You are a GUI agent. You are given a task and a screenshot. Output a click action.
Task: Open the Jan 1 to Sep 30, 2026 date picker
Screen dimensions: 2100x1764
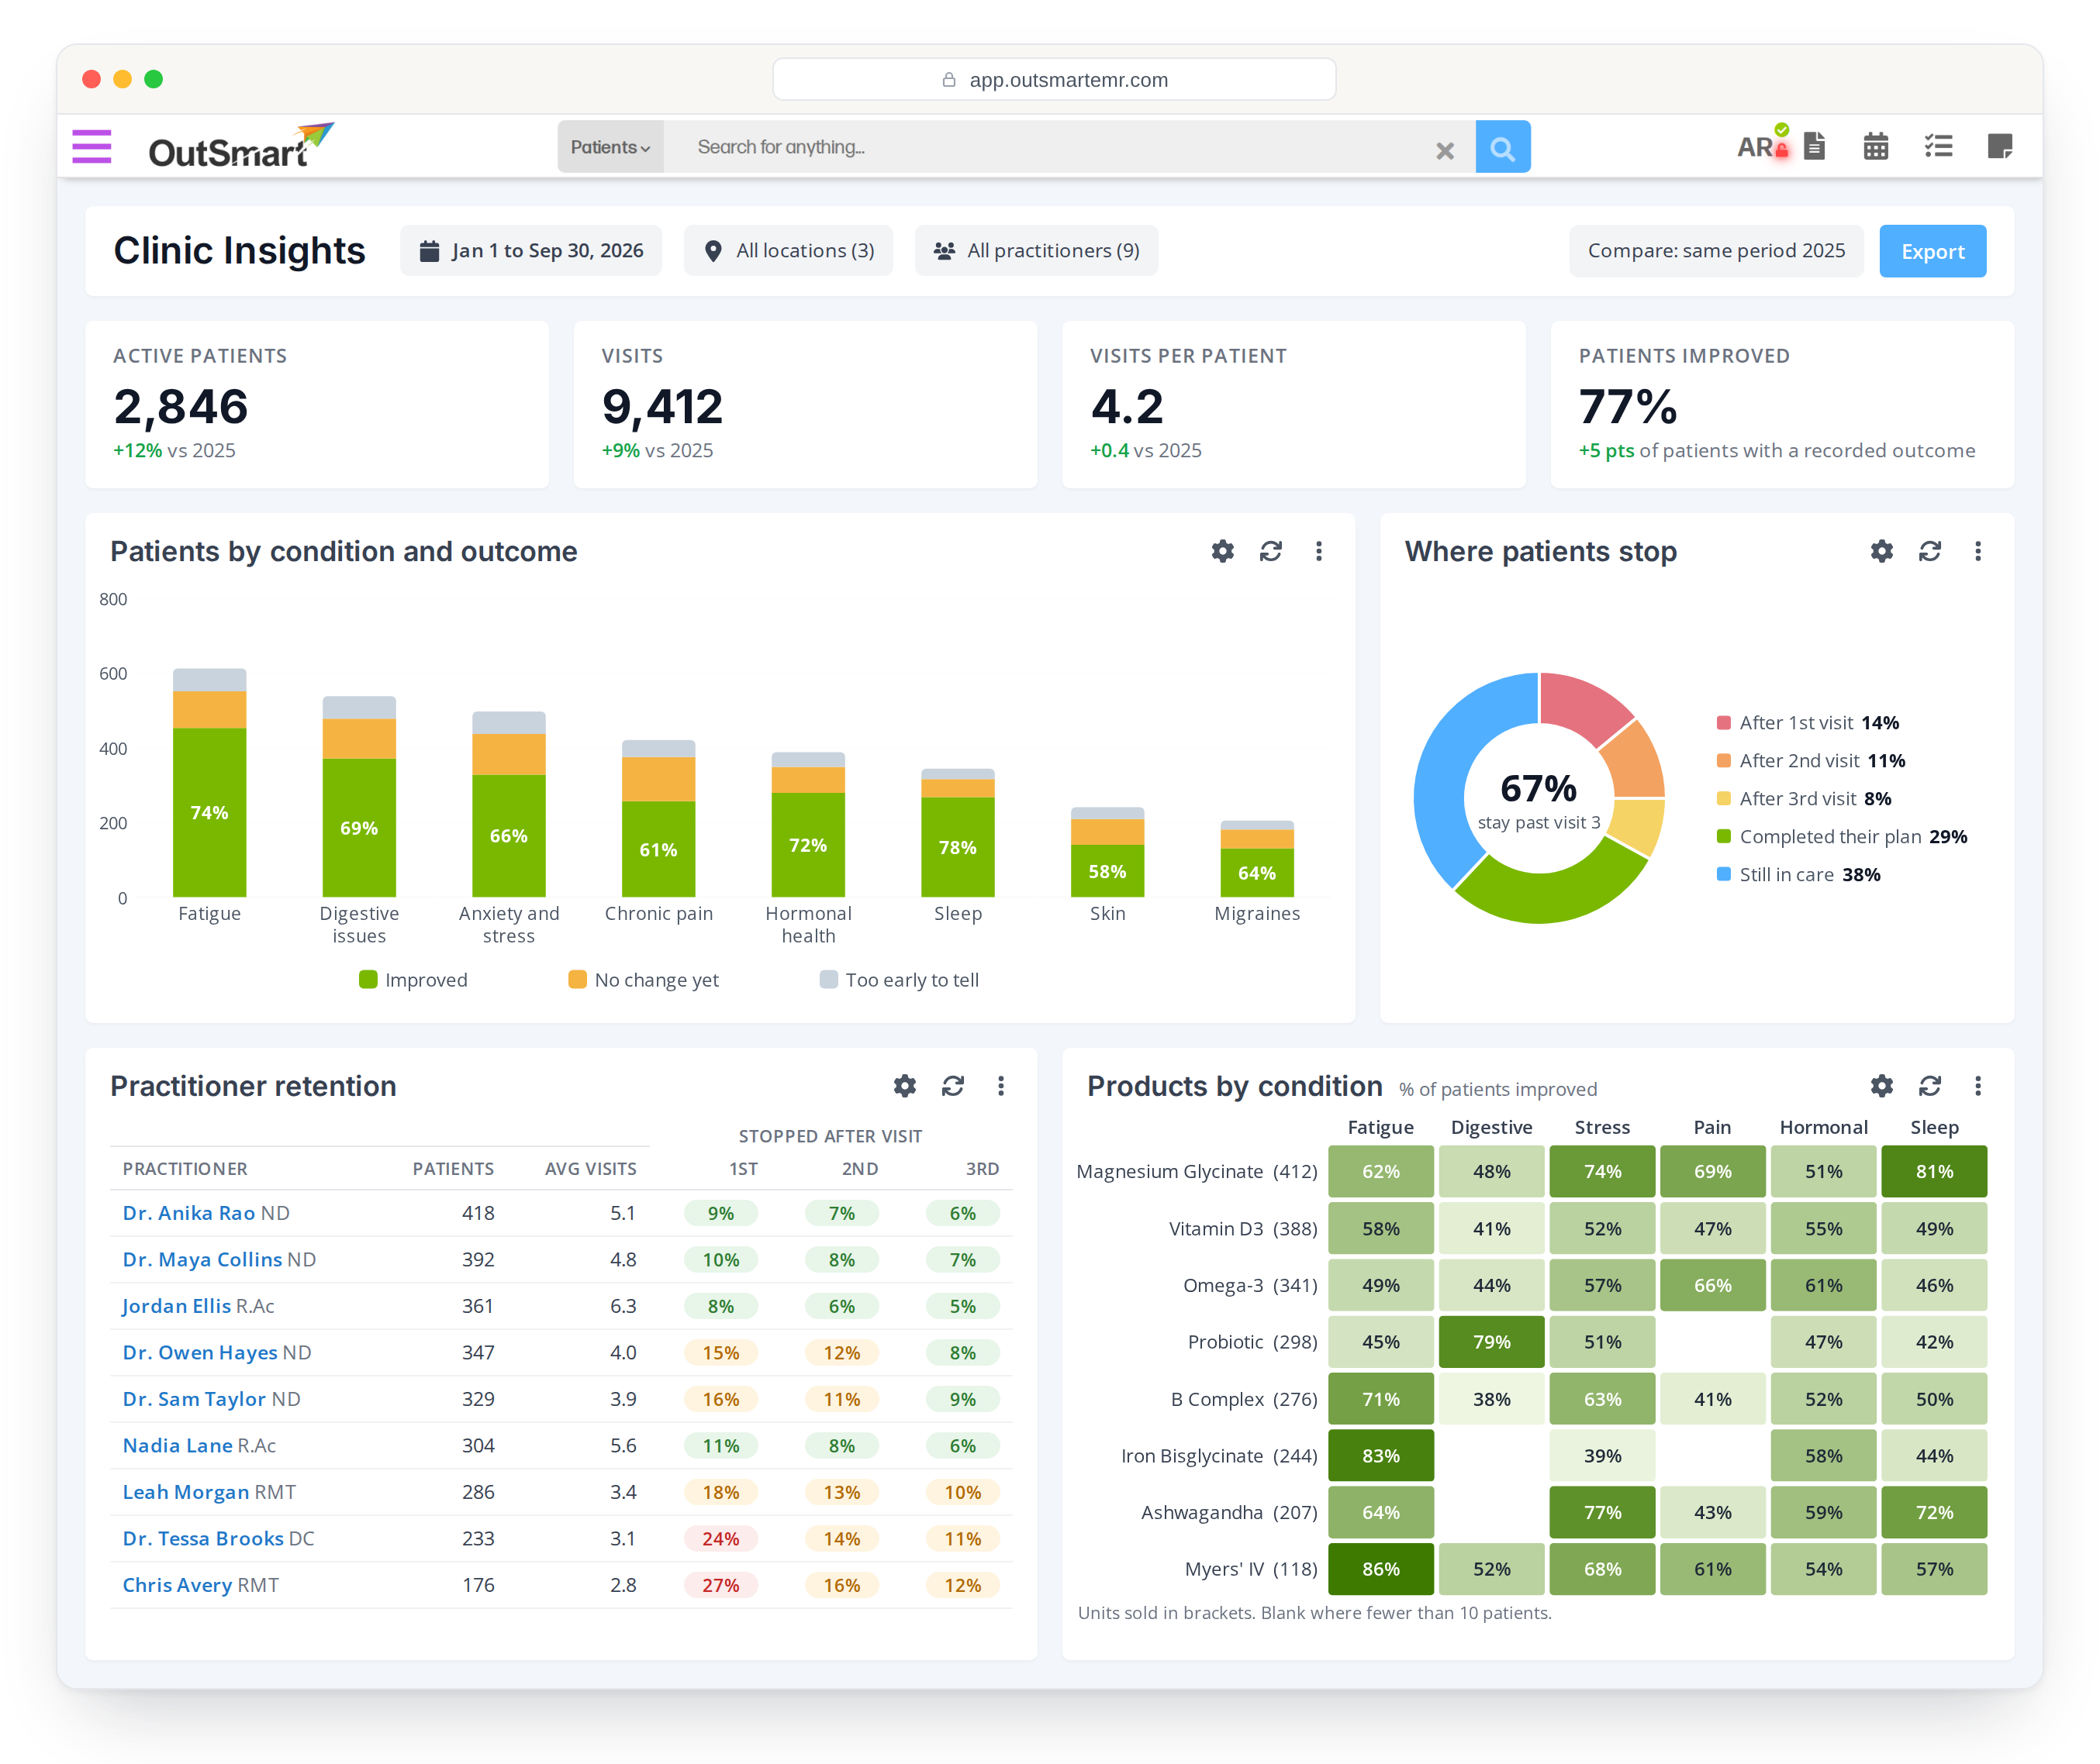pos(530,251)
